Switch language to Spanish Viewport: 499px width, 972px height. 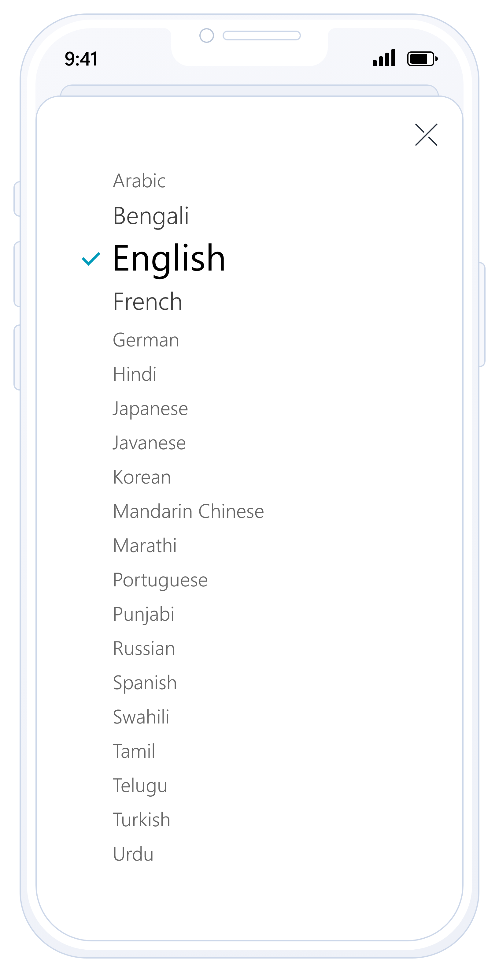[x=145, y=683]
